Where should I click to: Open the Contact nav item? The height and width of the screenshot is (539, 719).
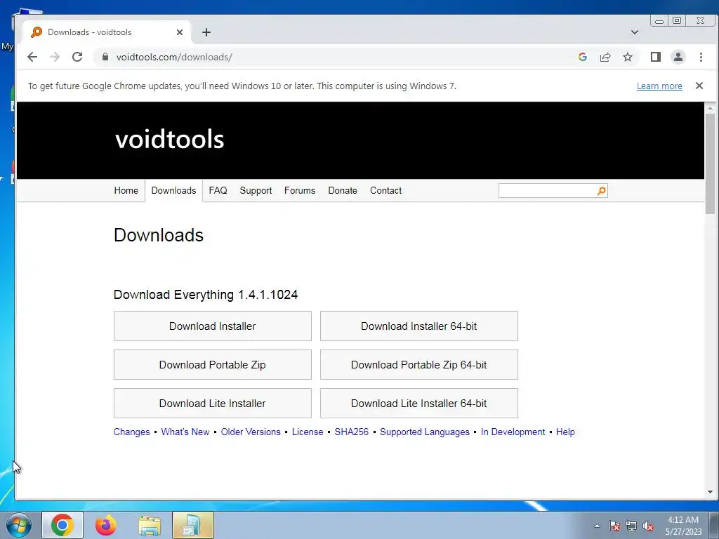pyautogui.click(x=385, y=190)
